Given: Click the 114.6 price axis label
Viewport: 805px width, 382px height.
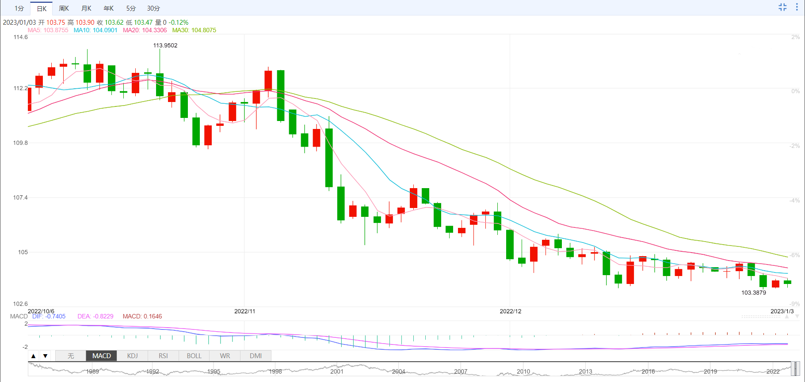Looking at the screenshot, I should tap(21, 37).
